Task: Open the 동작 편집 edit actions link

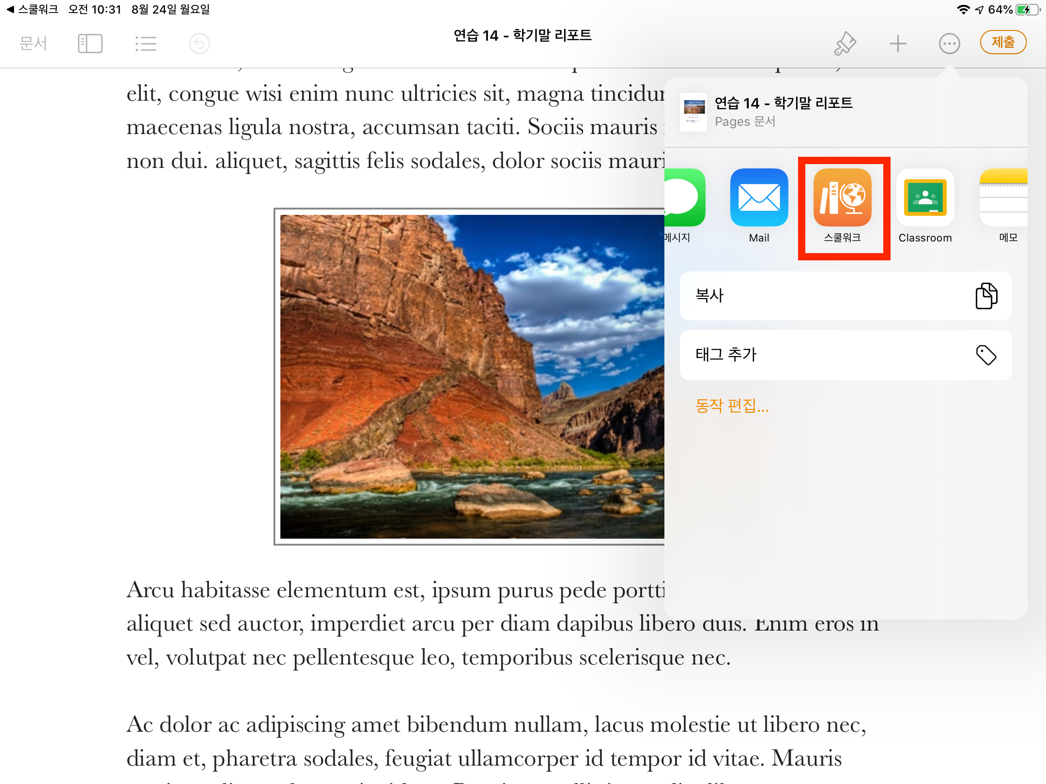Action: click(x=732, y=405)
